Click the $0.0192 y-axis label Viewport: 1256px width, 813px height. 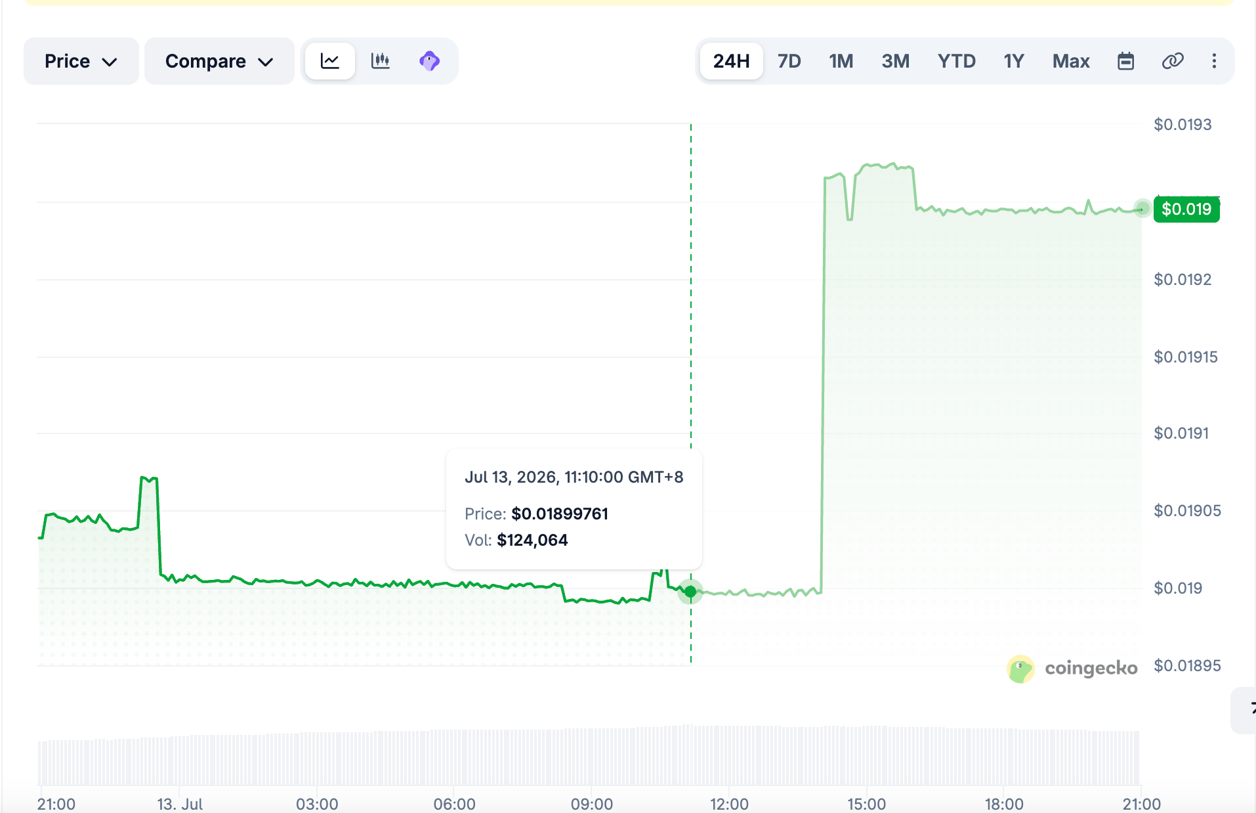pos(1183,280)
